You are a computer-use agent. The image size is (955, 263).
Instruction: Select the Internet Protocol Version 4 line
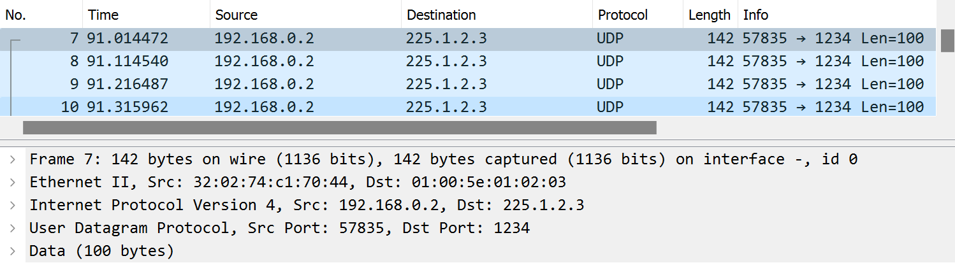coord(307,205)
